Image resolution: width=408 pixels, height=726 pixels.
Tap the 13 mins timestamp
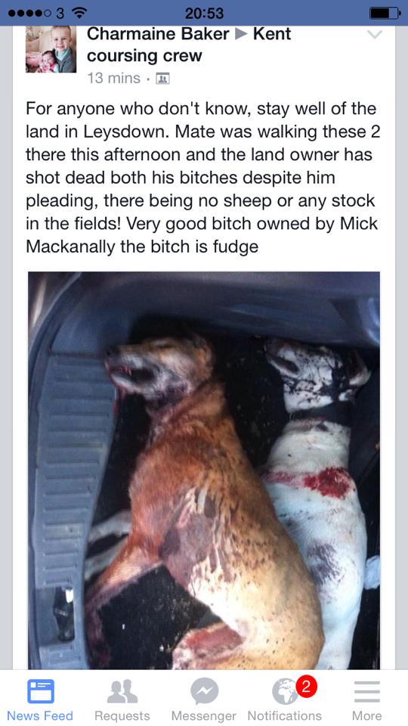tap(114, 78)
